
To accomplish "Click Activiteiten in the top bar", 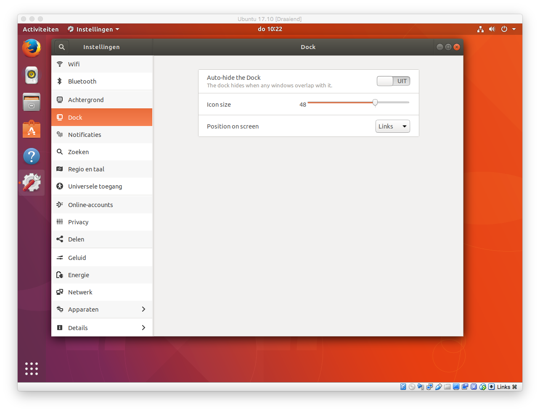I will [41, 29].
